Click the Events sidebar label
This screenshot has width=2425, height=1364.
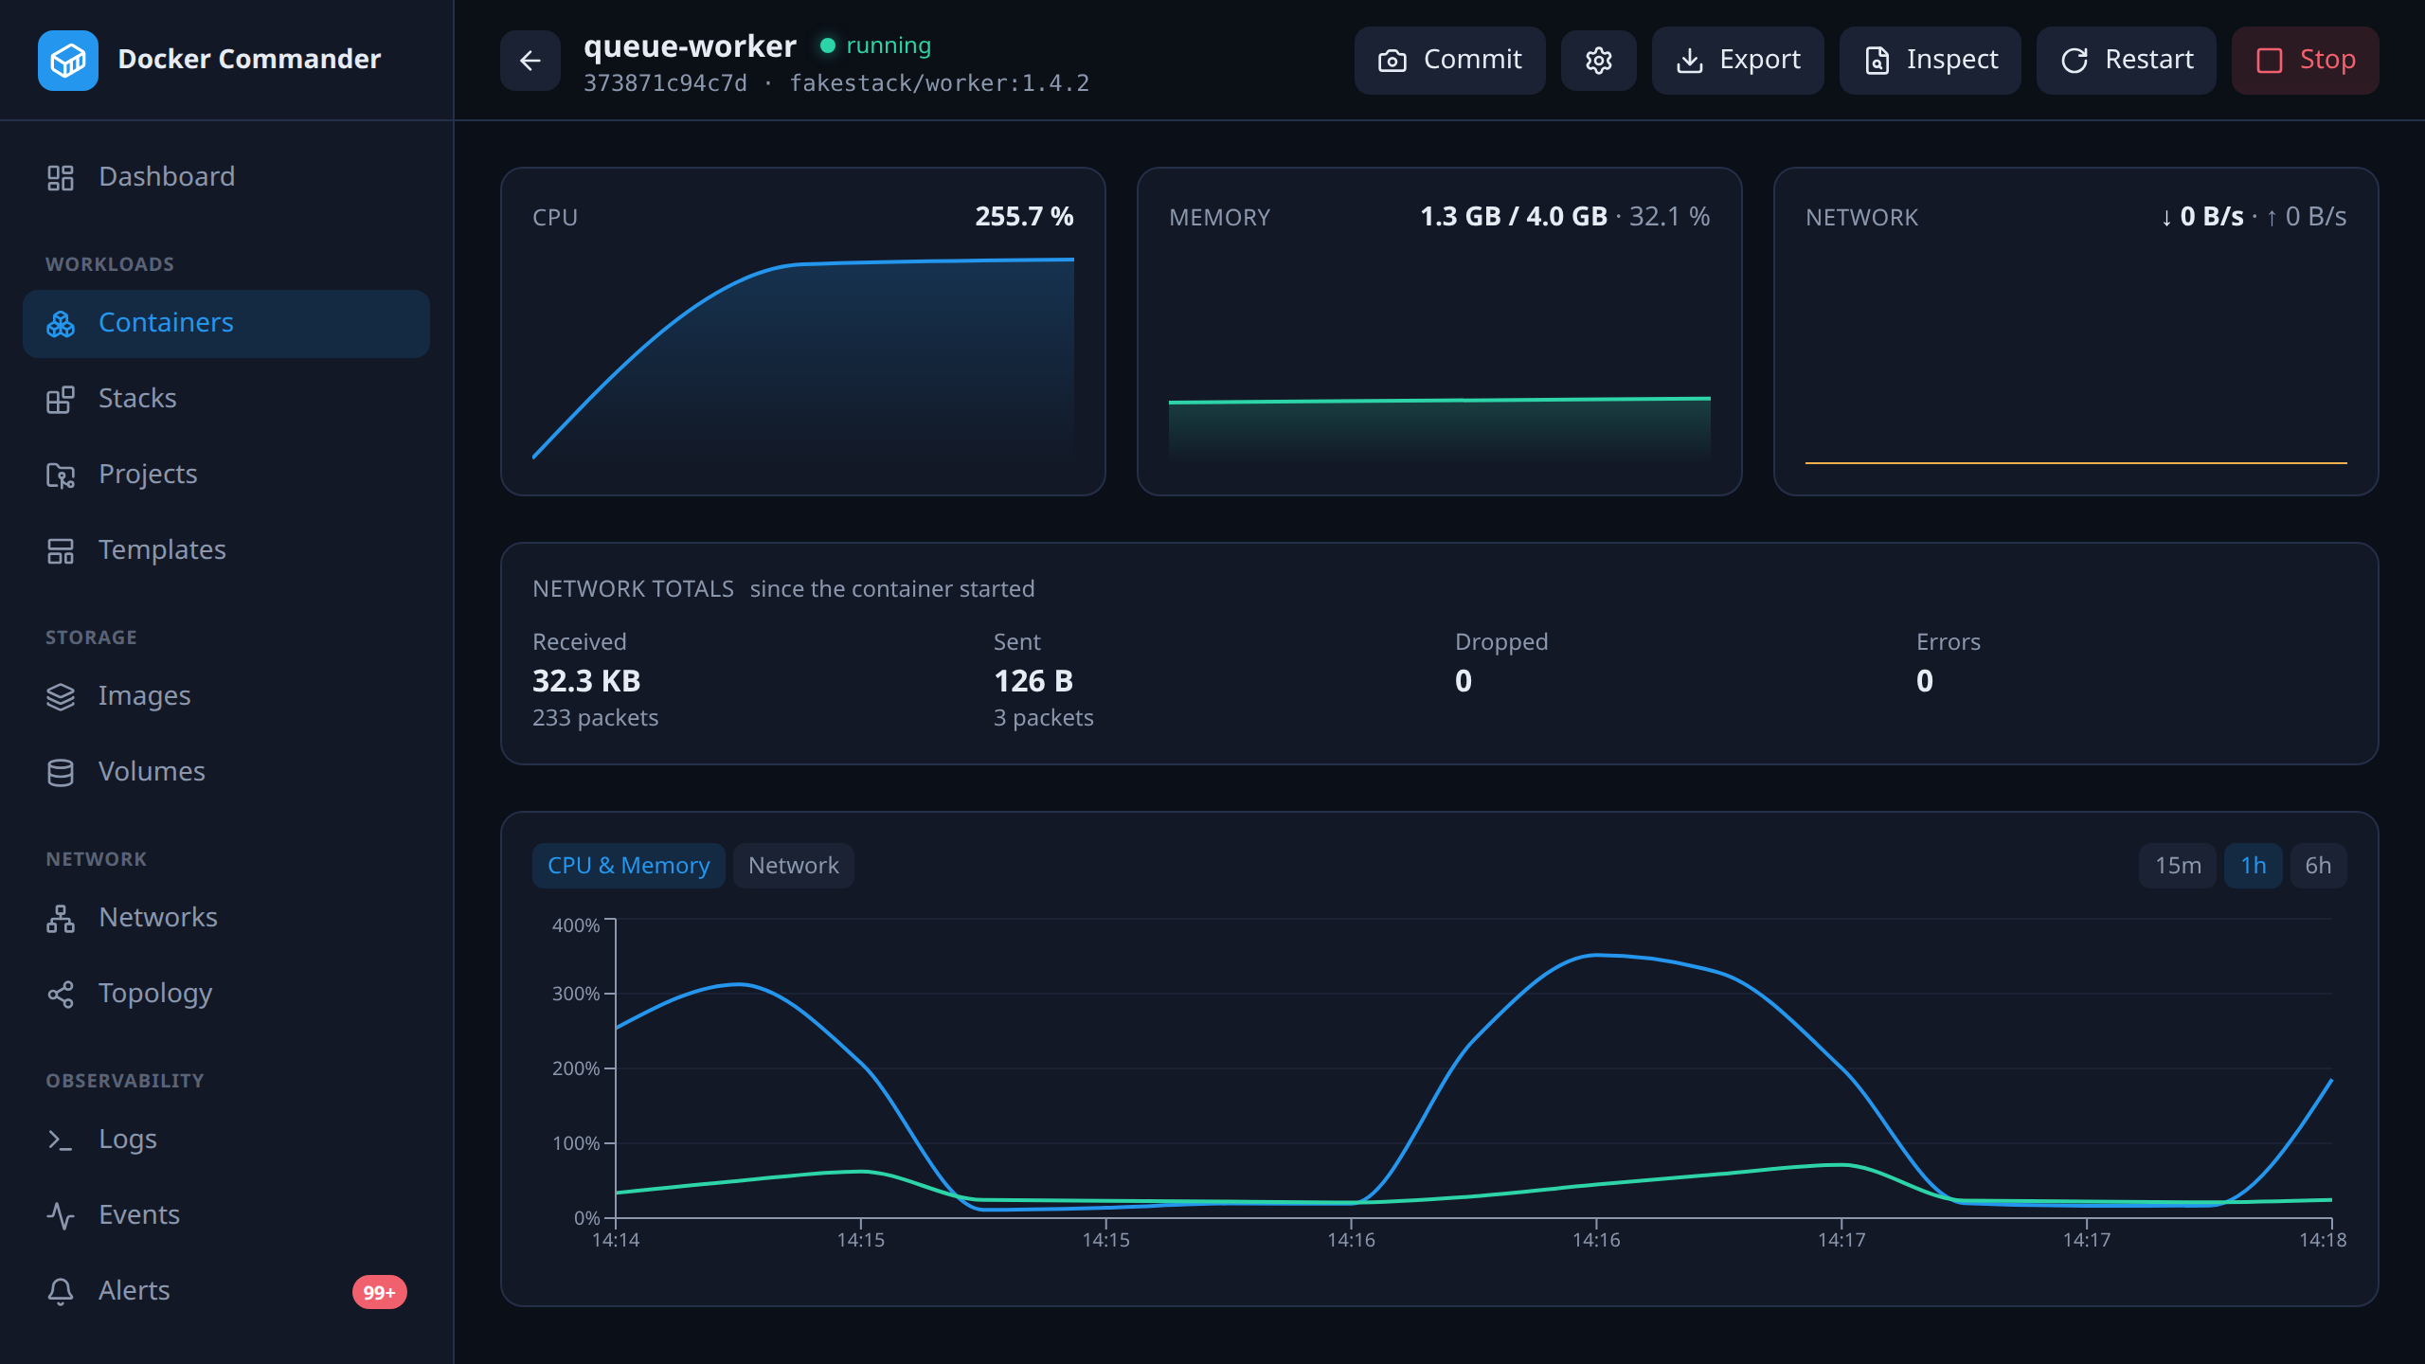(x=139, y=1216)
